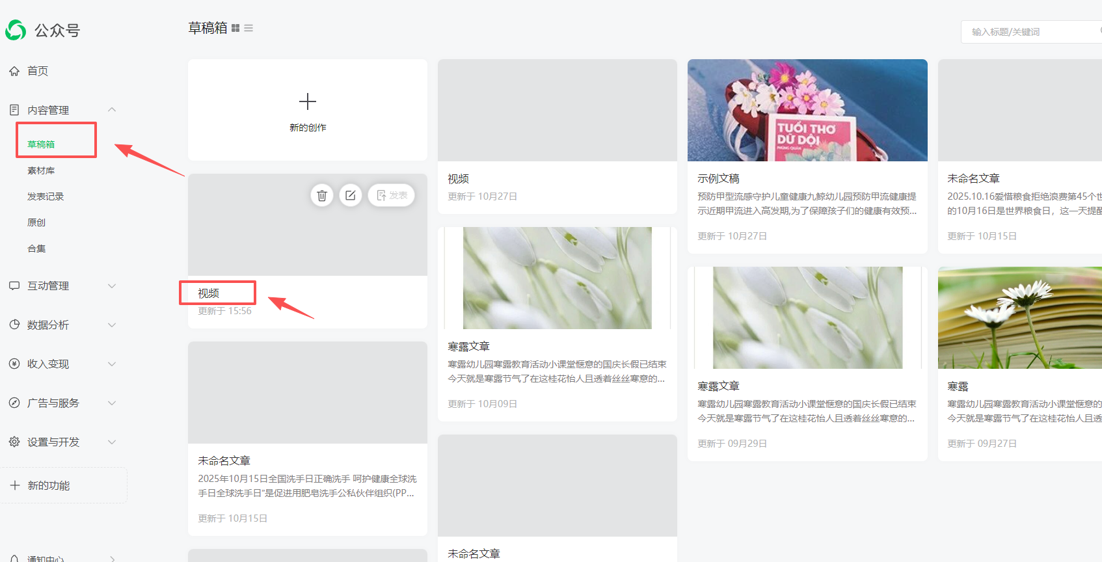Switch drafts to grid view
Screen dimensions: 1102x562
(235, 29)
